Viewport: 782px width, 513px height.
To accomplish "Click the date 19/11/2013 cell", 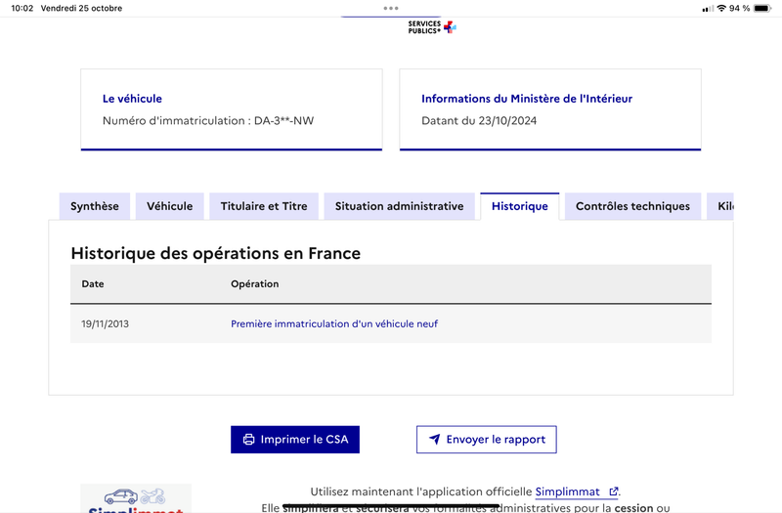I will 106,324.
